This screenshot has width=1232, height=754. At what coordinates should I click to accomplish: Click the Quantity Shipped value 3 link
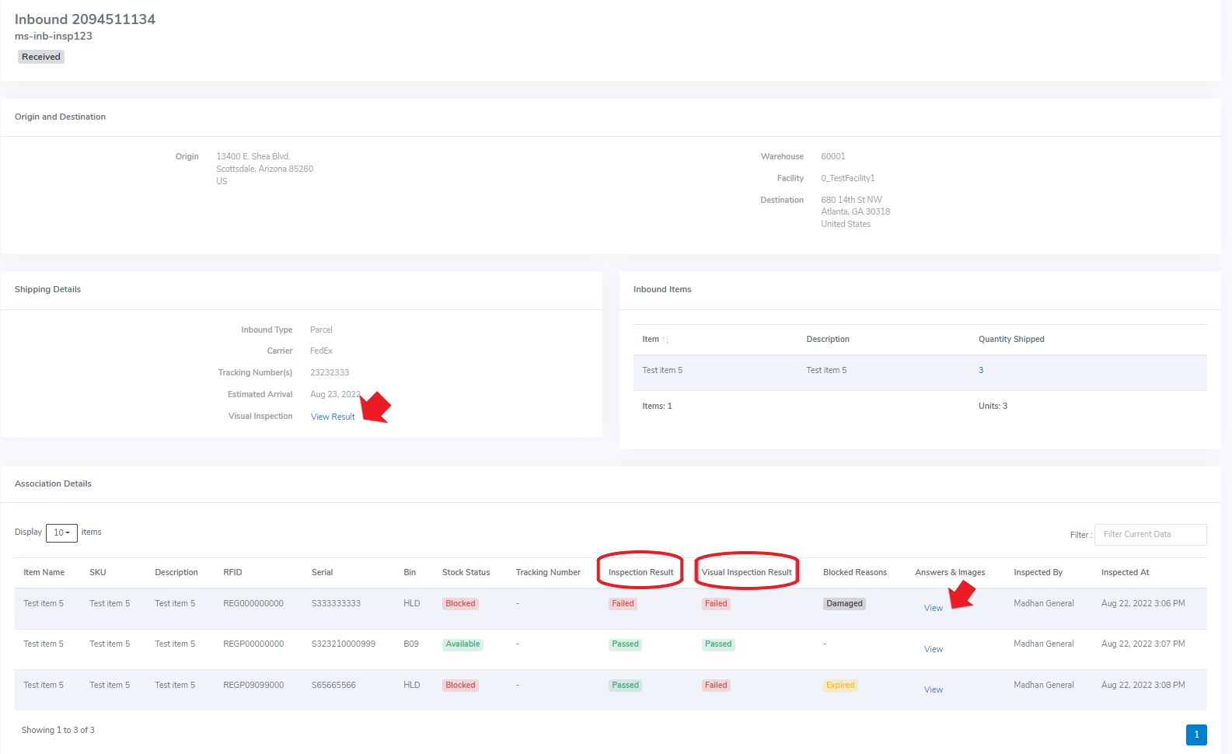pyautogui.click(x=980, y=370)
